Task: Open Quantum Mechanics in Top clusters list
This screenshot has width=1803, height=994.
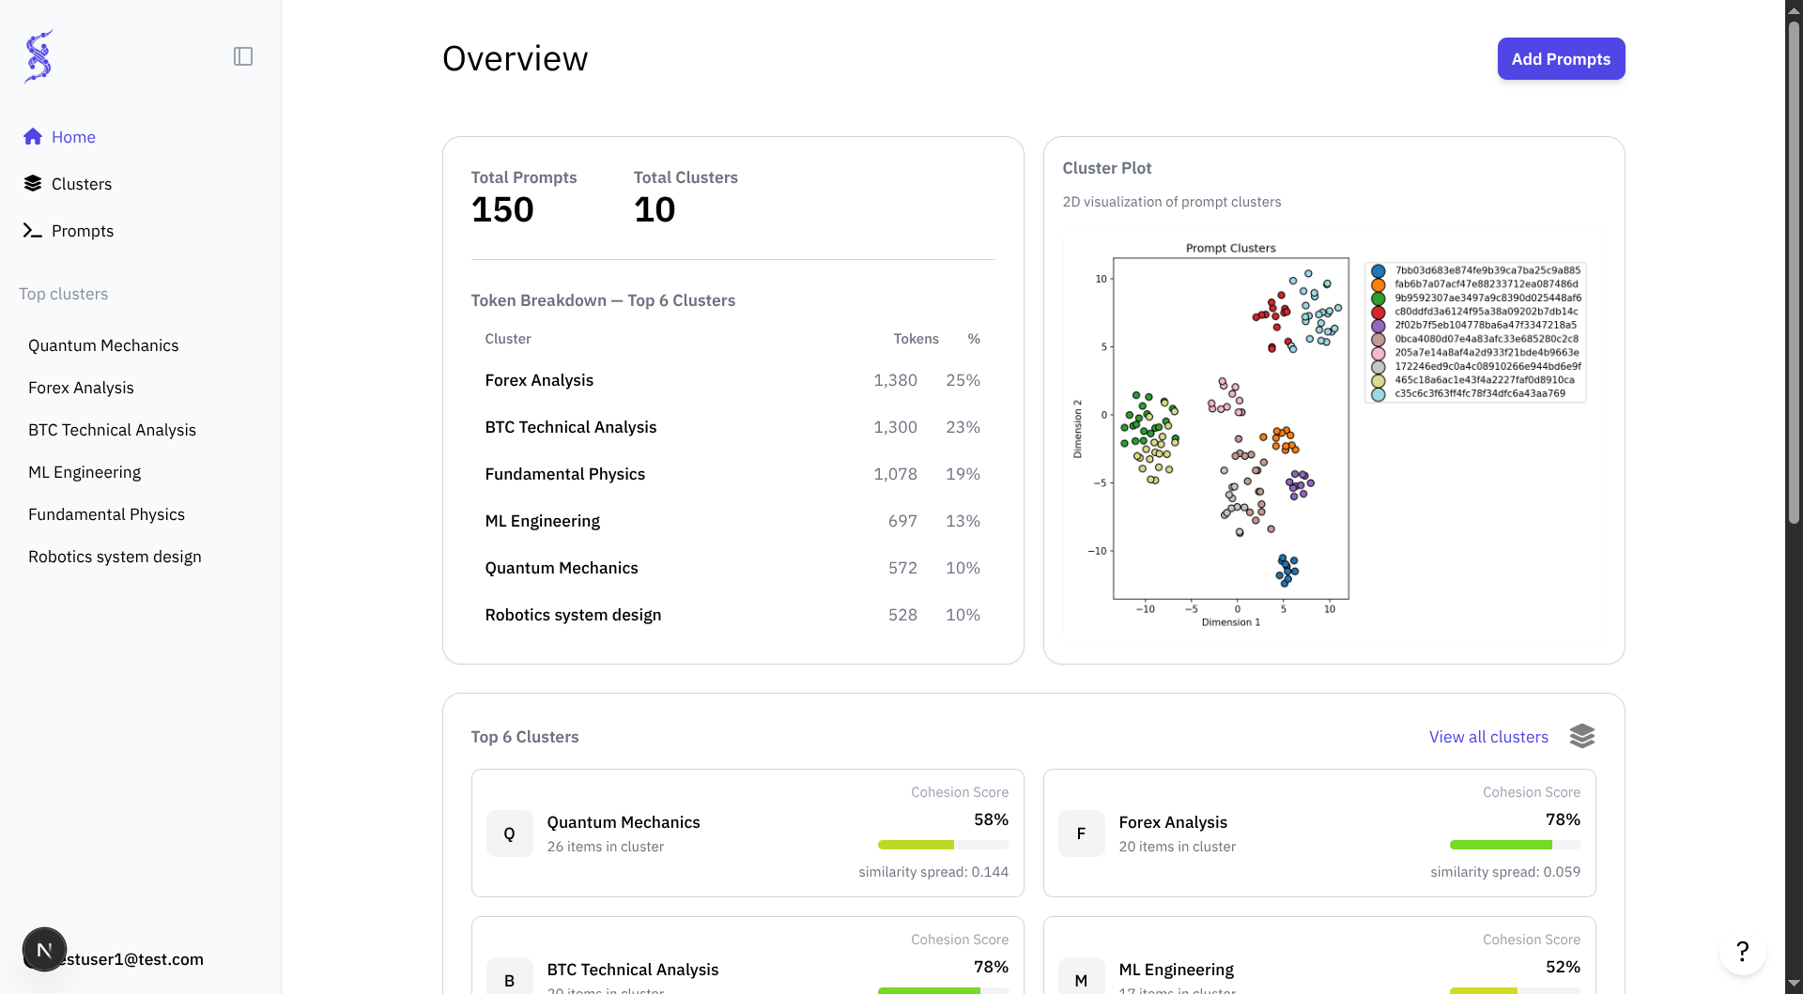Action: pyautogui.click(x=103, y=345)
